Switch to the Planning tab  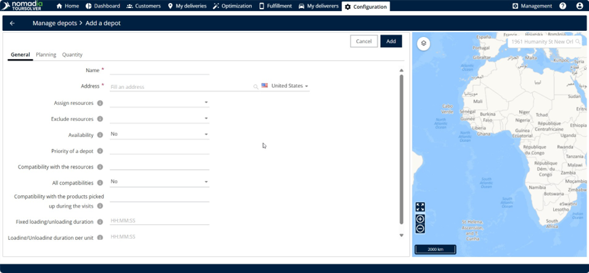(46, 55)
